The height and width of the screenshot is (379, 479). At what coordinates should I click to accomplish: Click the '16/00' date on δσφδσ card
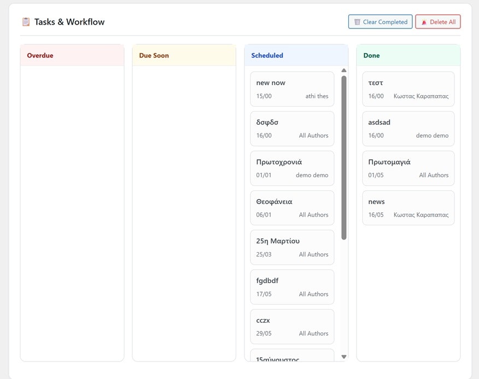(x=264, y=136)
